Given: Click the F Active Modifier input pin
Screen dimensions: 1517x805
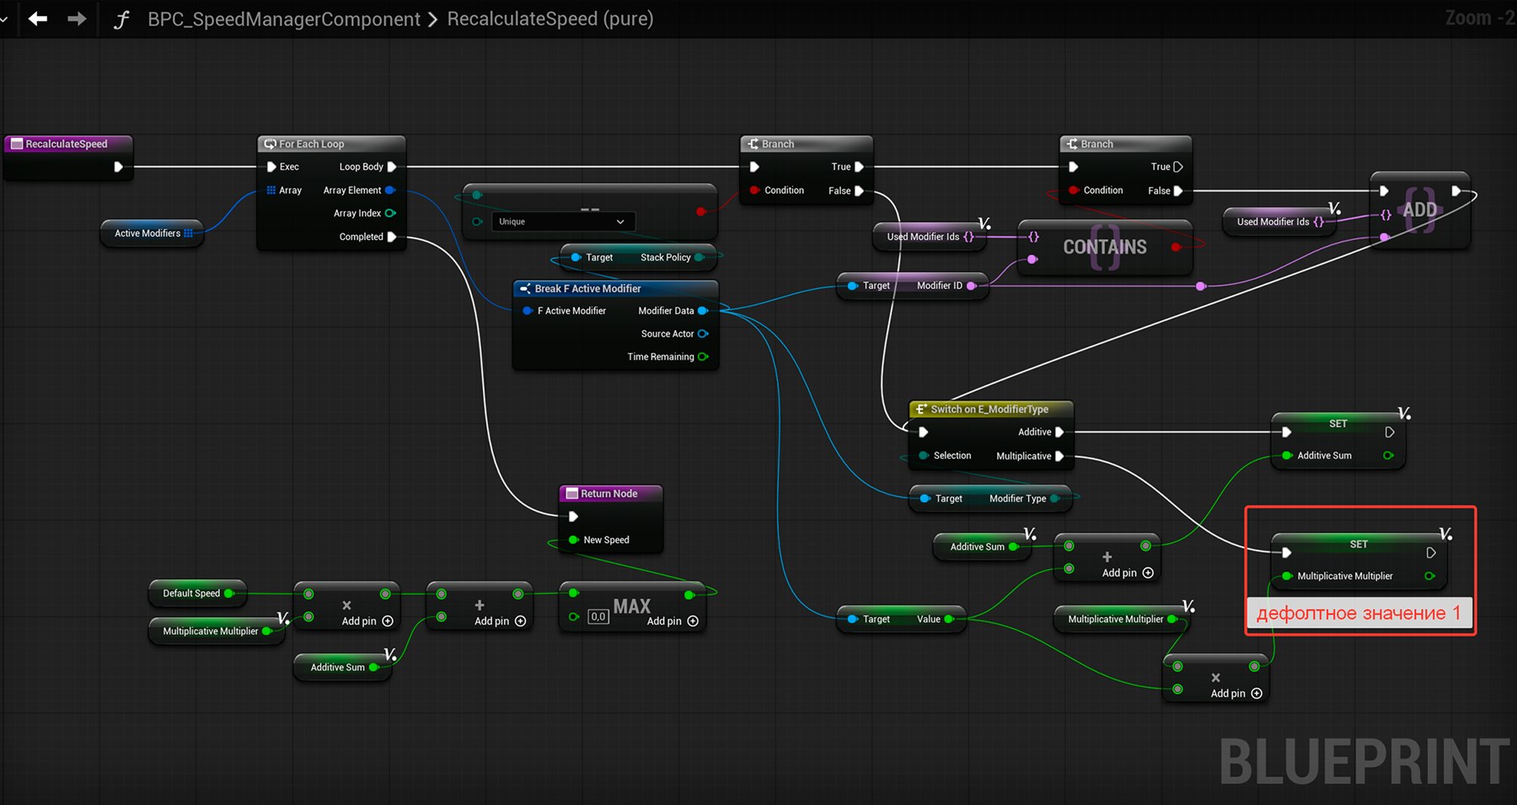Looking at the screenshot, I should [528, 311].
